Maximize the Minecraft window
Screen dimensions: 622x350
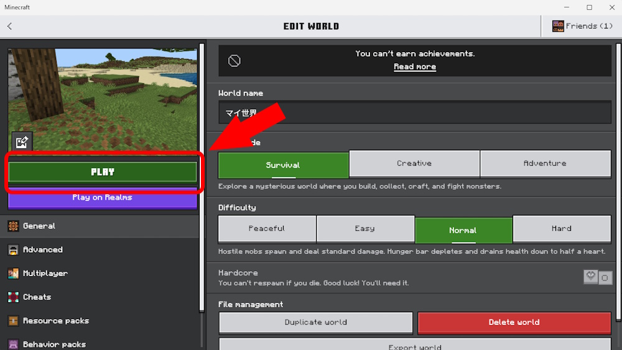pos(590,7)
